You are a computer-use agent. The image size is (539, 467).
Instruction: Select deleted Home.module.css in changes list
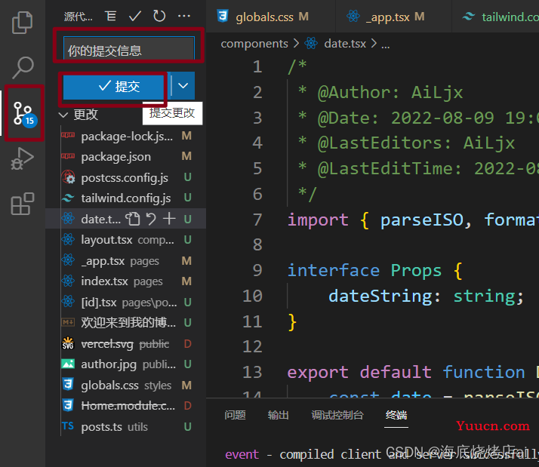tap(126, 406)
